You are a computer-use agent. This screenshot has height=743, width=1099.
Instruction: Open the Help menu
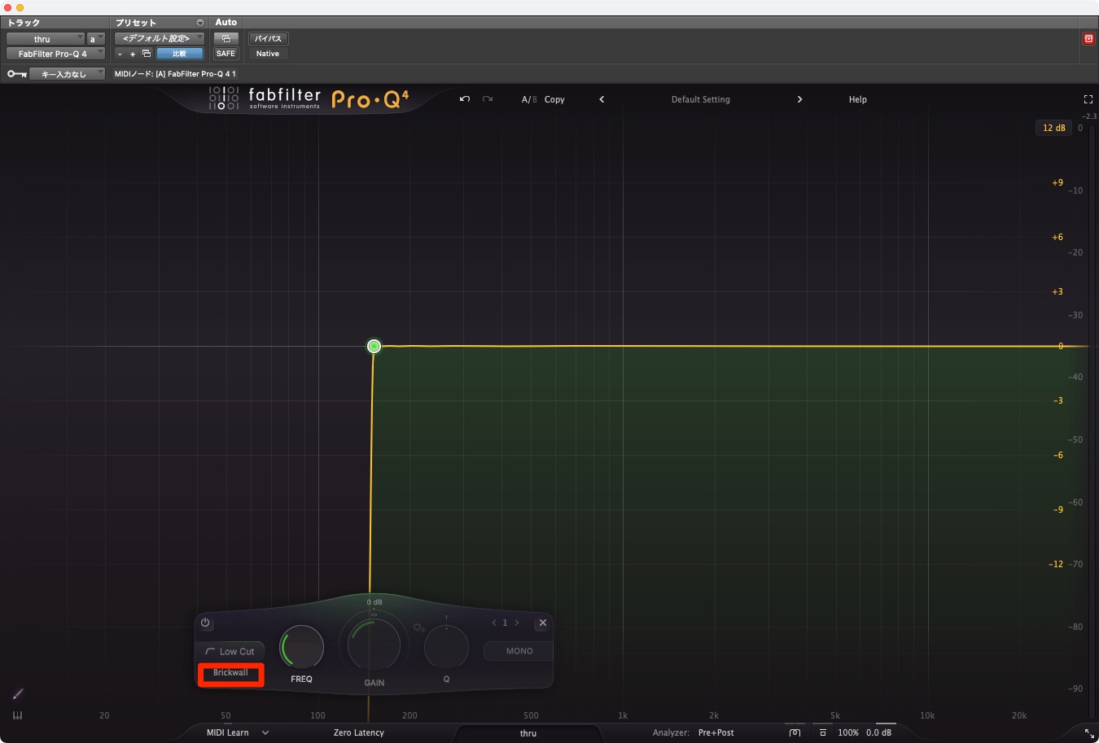(858, 99)
